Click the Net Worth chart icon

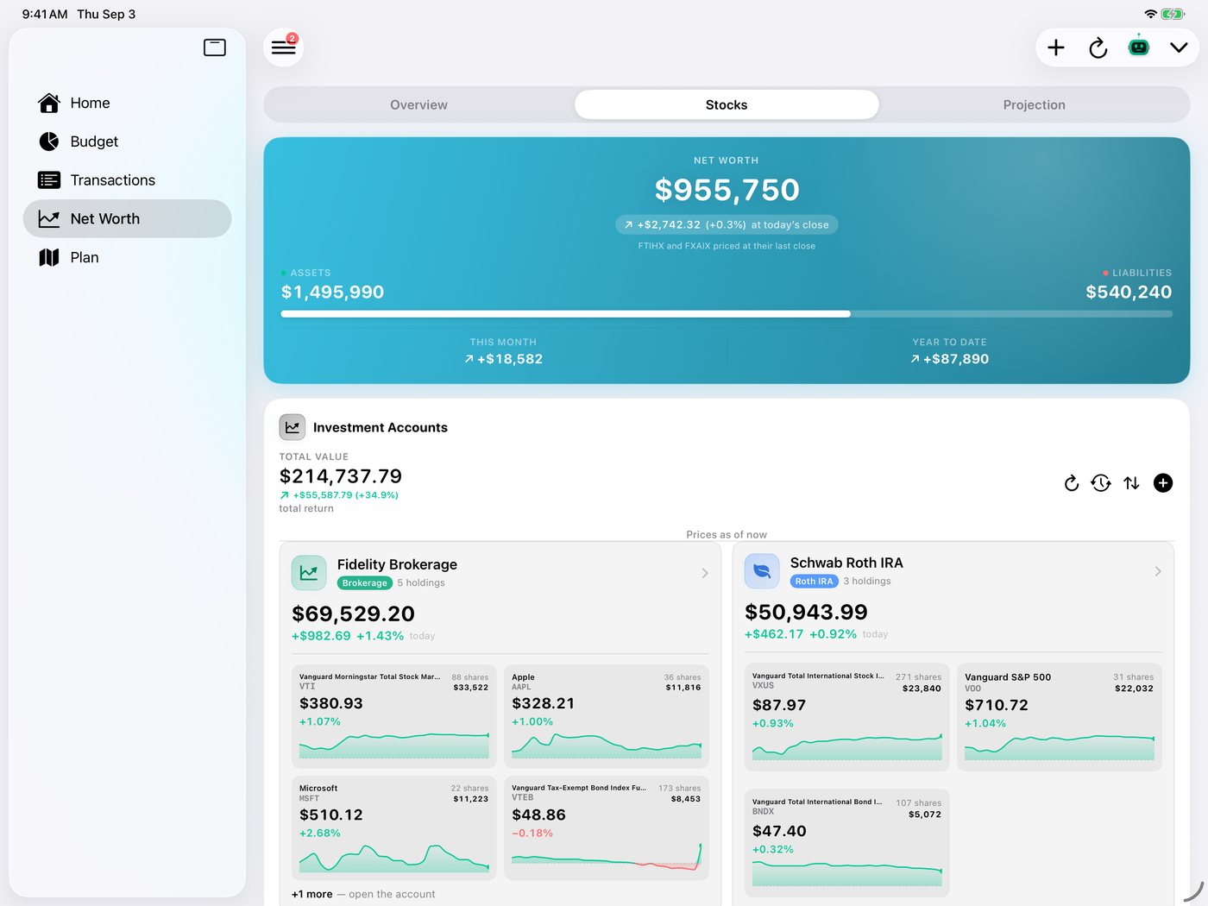[49, 219]
